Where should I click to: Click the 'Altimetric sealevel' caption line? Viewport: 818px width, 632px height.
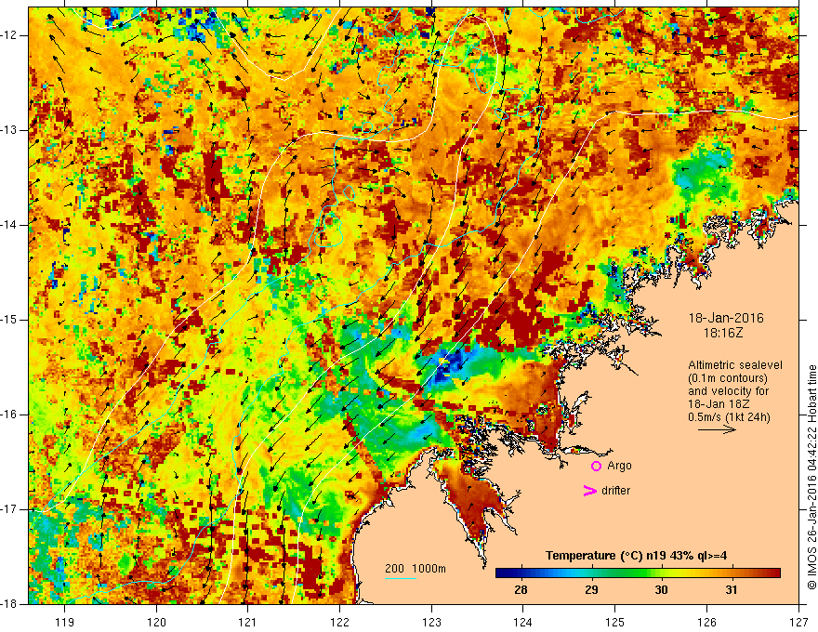pos(735,365)
